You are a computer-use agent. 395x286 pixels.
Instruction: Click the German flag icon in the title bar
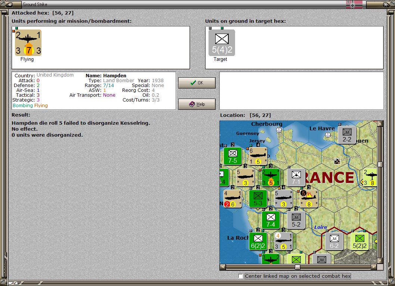click(x=354, y=4)
